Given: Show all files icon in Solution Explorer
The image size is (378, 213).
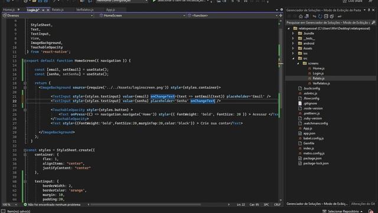Looking at the screenshot, I should pos(332,17).
